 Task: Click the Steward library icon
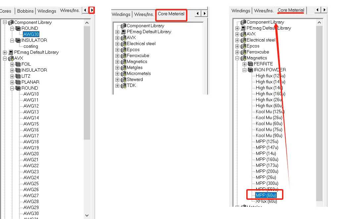click(x=123, y=80)
